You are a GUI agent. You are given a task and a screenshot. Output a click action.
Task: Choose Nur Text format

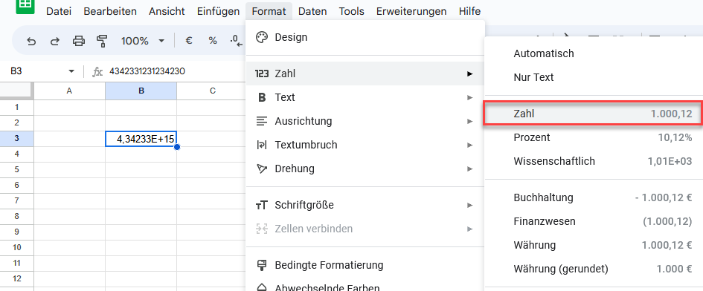coord(594,77)
